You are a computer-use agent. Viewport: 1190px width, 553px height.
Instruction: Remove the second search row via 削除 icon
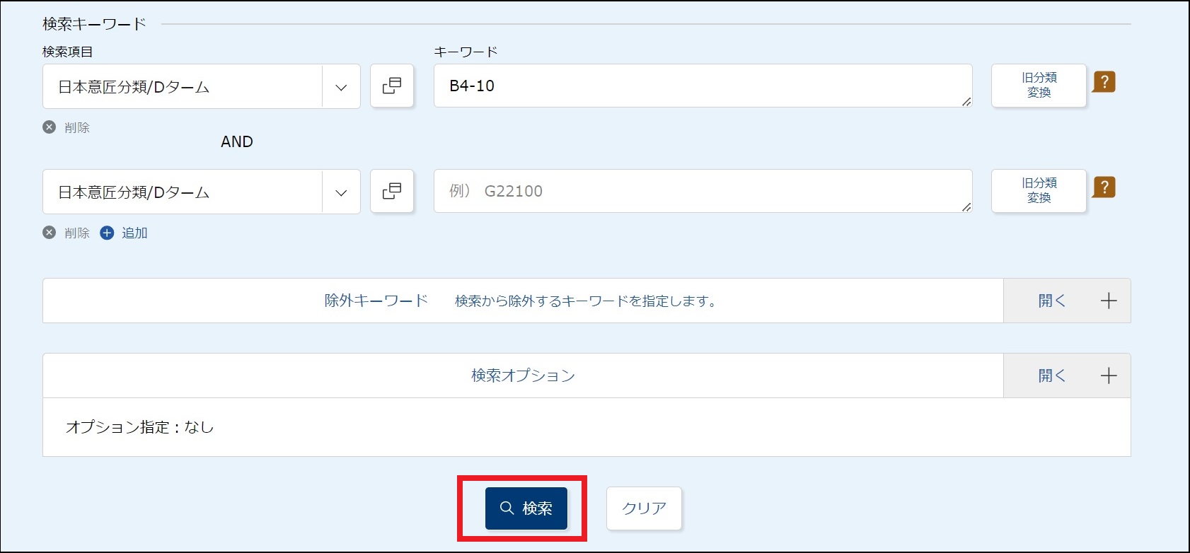point(49,233)
